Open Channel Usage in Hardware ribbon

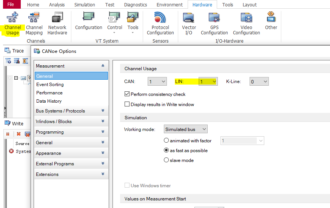(x=12, y=23)
